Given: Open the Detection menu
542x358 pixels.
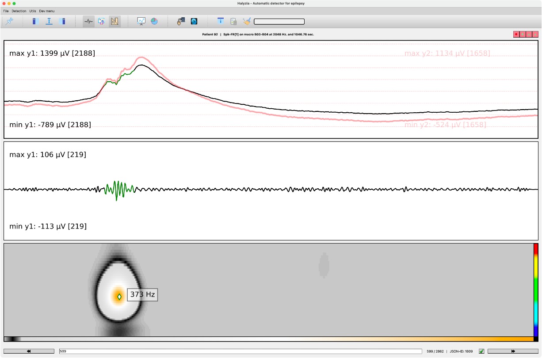Looking at the screenshot, I should pyautogui.click(x=19, y=11).
